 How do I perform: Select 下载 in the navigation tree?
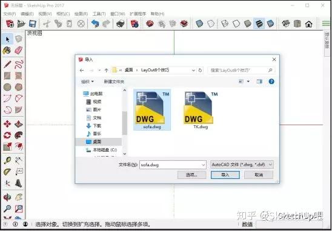[x=94, y=126]
